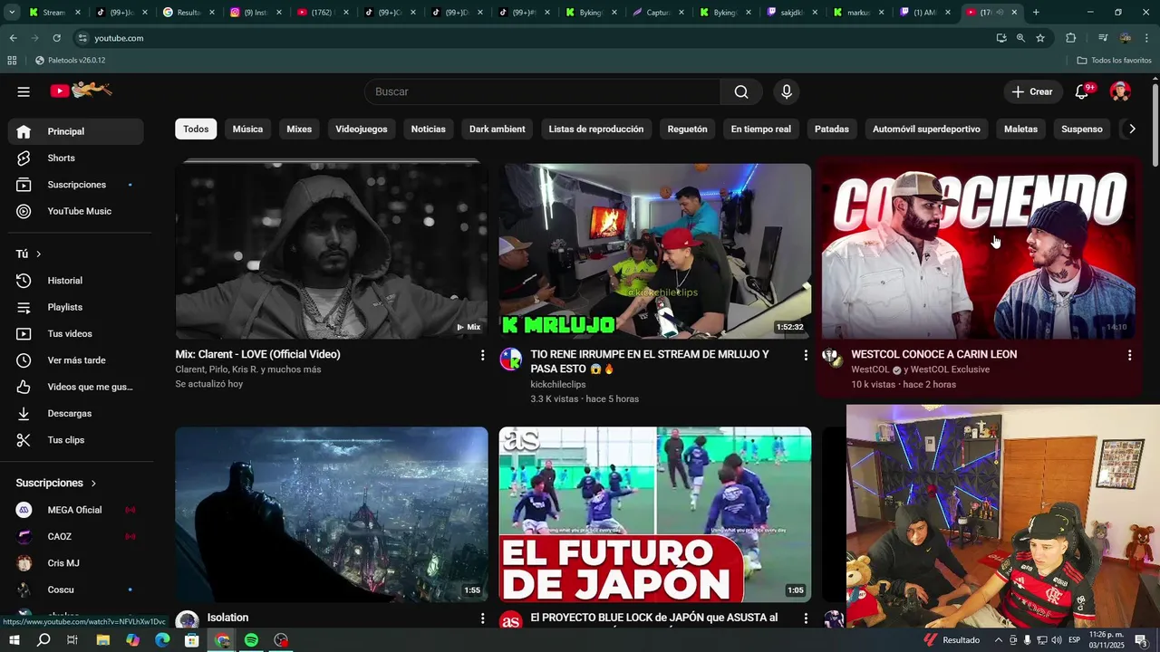This screenshot has width=1160, height=652.
Task: Select the Todos filter chip
Action: click(x=196, y=129)
